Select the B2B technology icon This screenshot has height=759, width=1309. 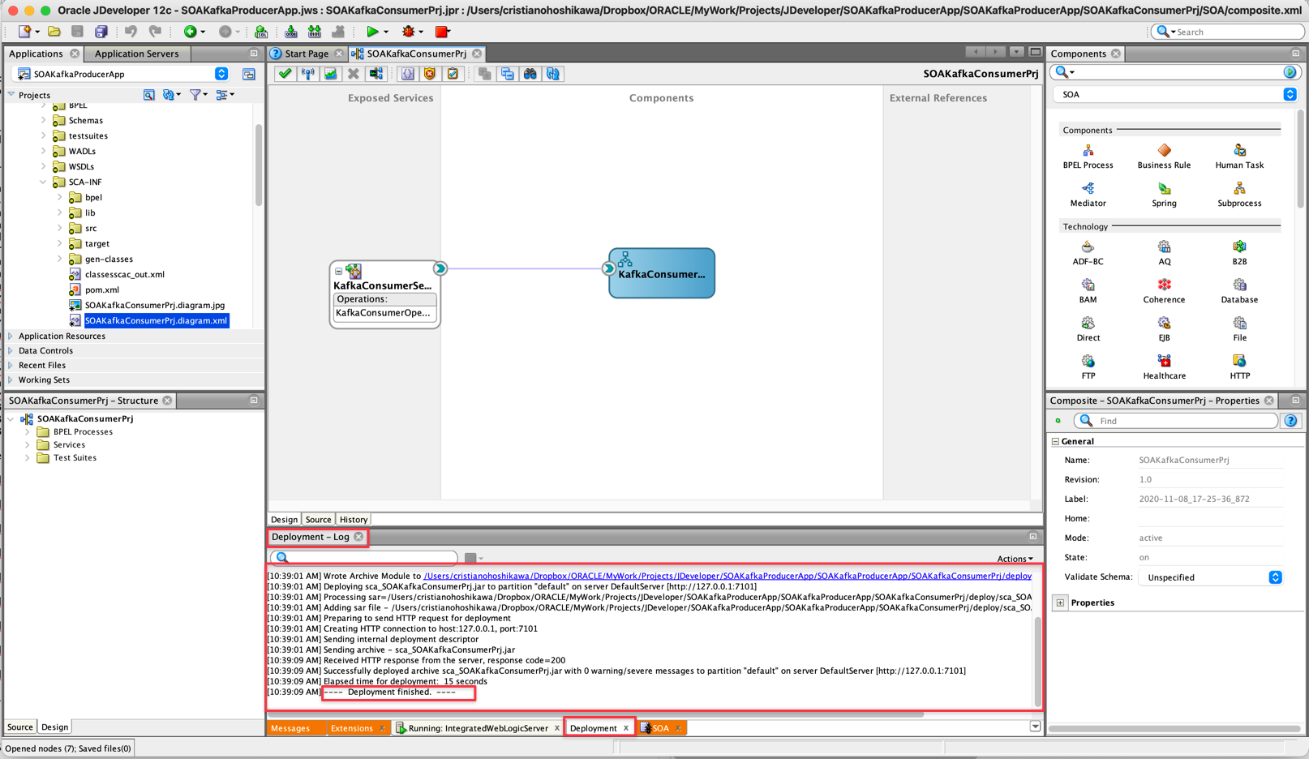[x=1239, y=247]
